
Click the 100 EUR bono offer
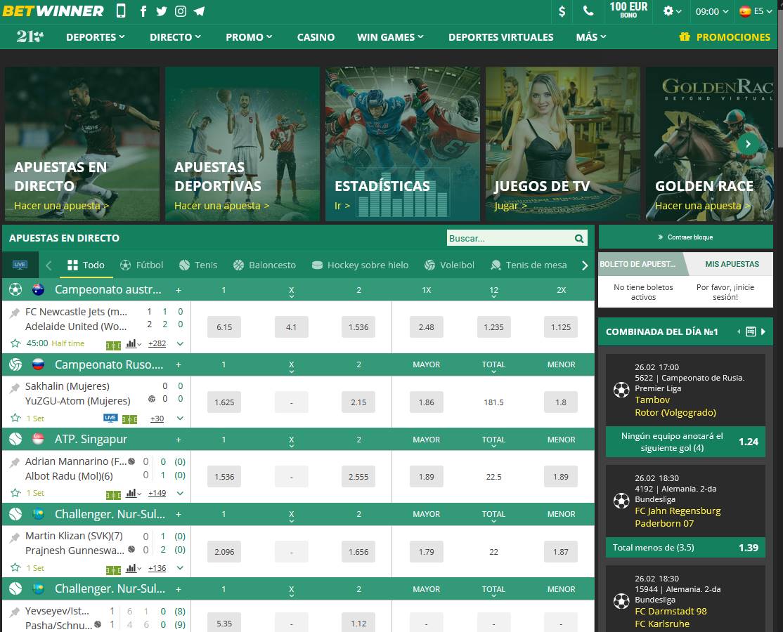[628, 10]
